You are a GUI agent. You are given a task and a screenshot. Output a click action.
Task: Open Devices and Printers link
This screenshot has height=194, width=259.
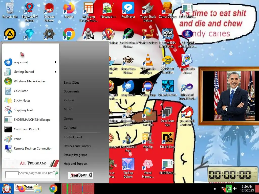click(x=77, y=146)
